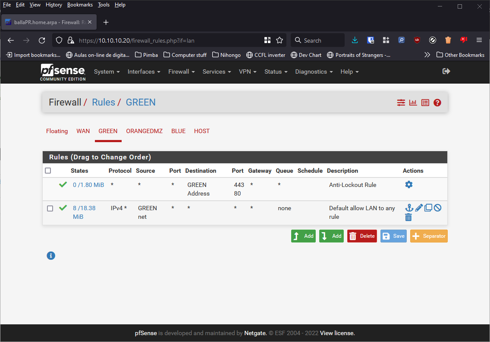This screenshot has width=490, height=342.
Task: Click the Separator button
Action: pos(429,236)
